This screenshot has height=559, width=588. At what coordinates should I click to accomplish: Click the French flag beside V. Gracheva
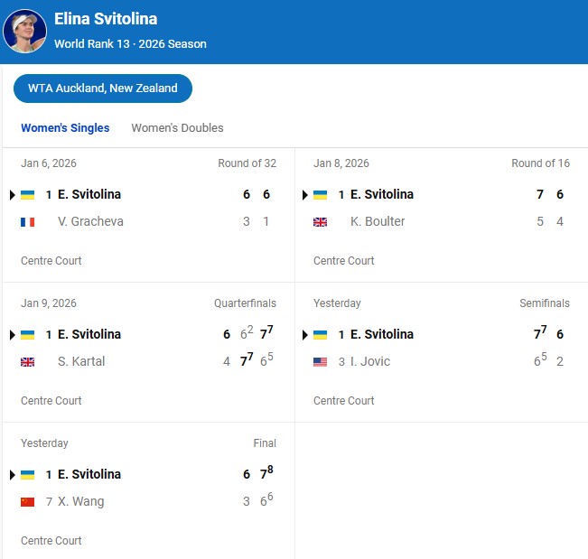coord(27,222)
